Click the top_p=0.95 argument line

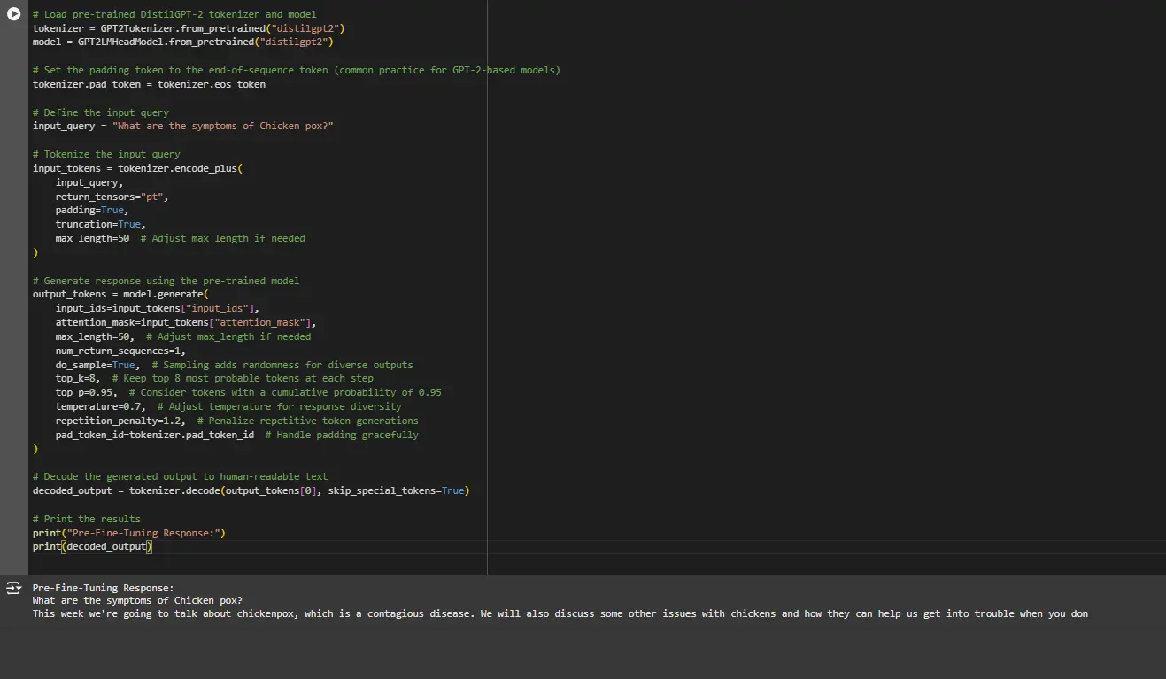[248, 393]
